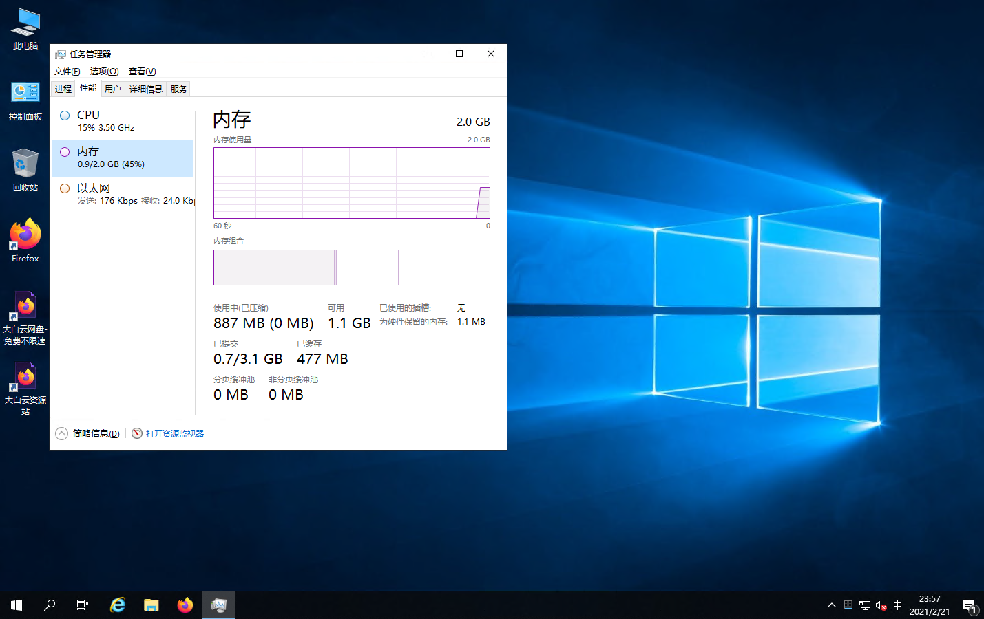
Task: Open the 大白云资源站 desktop shortcut
Action: click(25, 389)
